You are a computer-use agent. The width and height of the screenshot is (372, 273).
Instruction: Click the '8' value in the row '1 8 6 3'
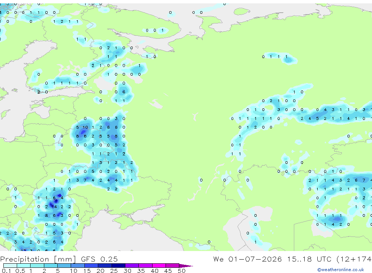click(x=46, y=216)
